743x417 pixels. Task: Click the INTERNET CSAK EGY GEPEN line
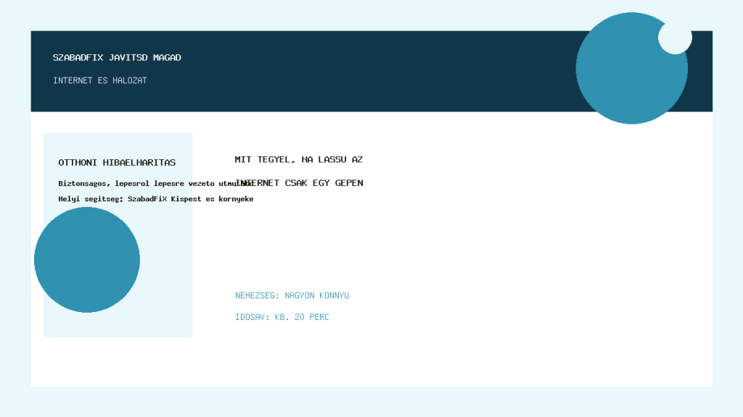click(x=299, y=183)
